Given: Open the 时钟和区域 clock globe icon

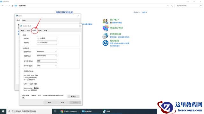Looking at the screenshot, I should [x=105, y=36].
